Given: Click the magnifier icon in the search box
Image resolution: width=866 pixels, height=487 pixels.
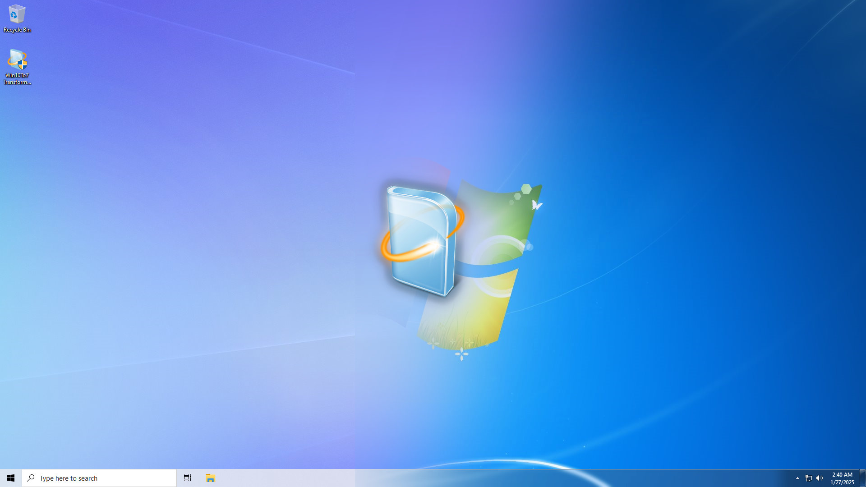Looking at the screenshot, I should tap(31, 478).
